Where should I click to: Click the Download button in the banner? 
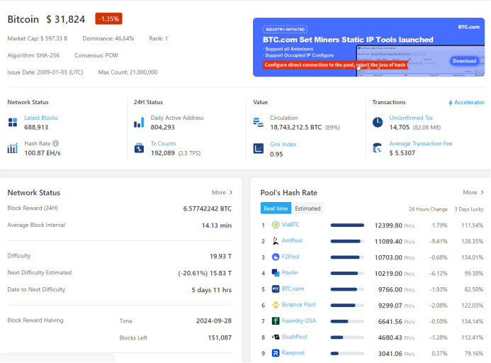click(x=464, y=61)
